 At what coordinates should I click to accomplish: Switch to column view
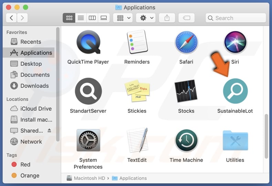92,18
